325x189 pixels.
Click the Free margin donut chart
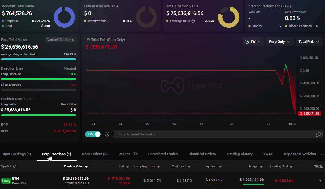(x=146, y=17)
